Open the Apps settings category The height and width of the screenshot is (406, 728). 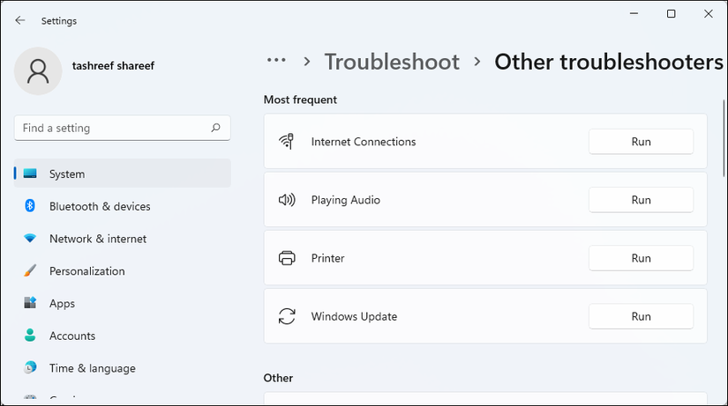pos(123,303)
